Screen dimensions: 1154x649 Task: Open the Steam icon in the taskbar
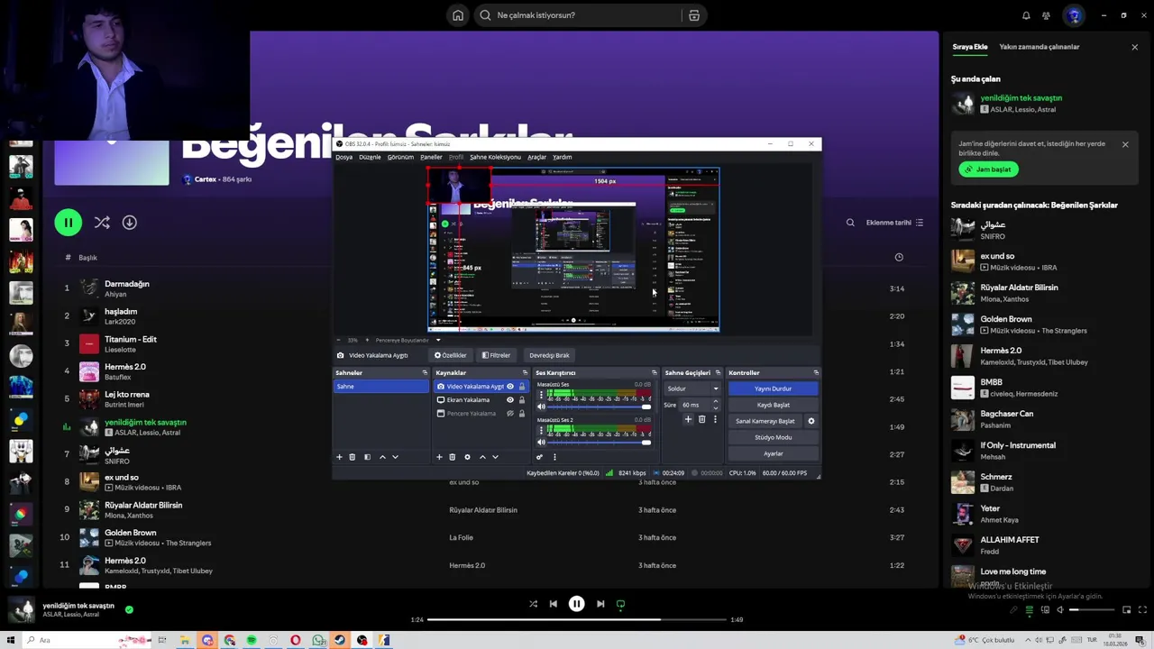(340, 640)
